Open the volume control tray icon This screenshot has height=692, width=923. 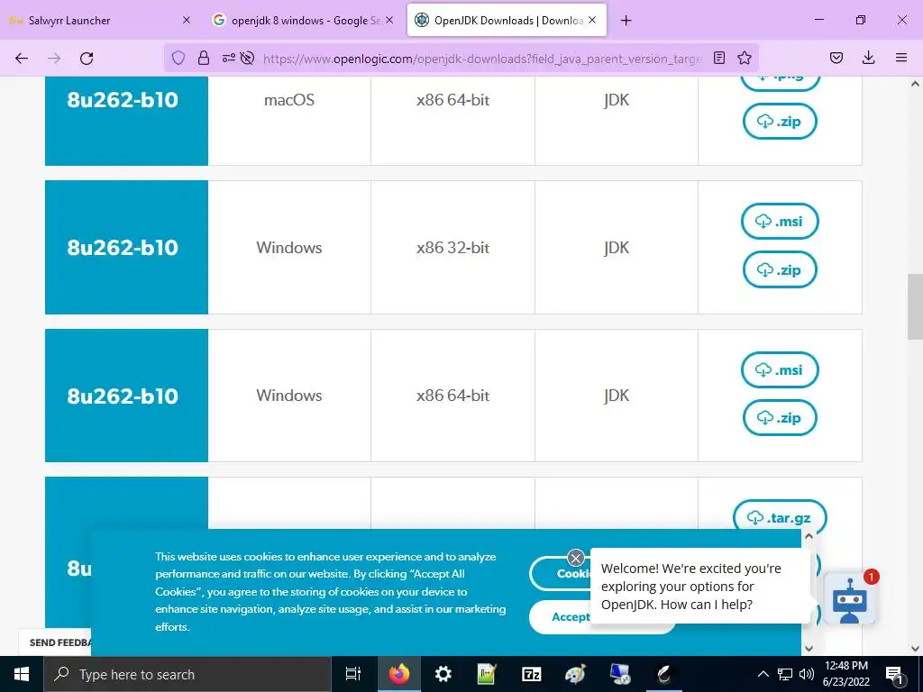(x=807, y=674)
